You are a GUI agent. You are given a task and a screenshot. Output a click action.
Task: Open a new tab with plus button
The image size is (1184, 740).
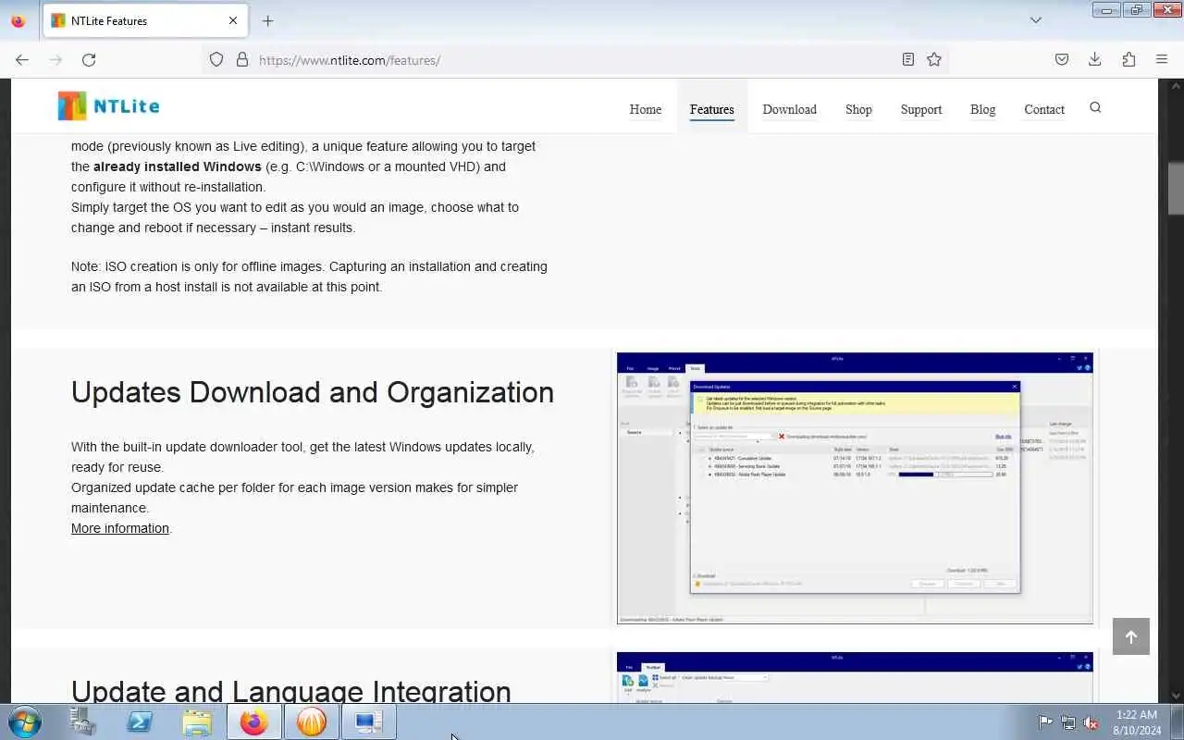point(268,20)
